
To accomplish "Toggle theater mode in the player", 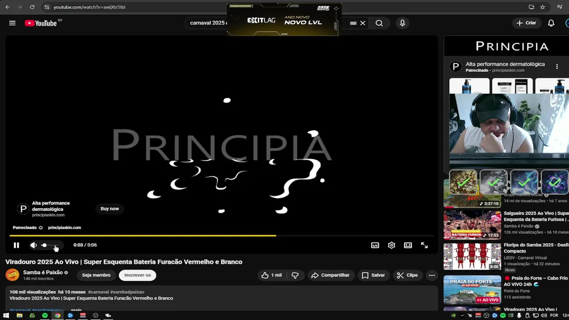I will tap(408, 245).
